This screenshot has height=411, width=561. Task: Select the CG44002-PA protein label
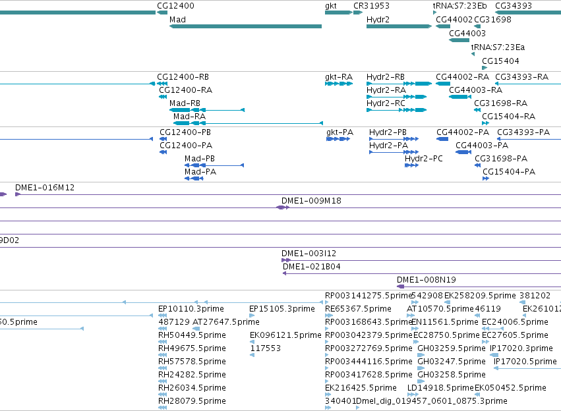pos(463,132)
